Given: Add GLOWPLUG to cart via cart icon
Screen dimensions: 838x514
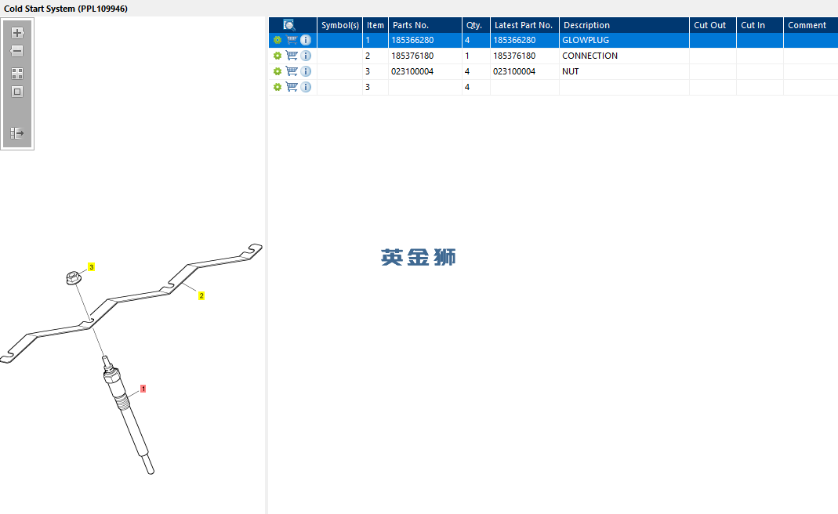Looking at the screenshot, I should [x=292, y=40].
